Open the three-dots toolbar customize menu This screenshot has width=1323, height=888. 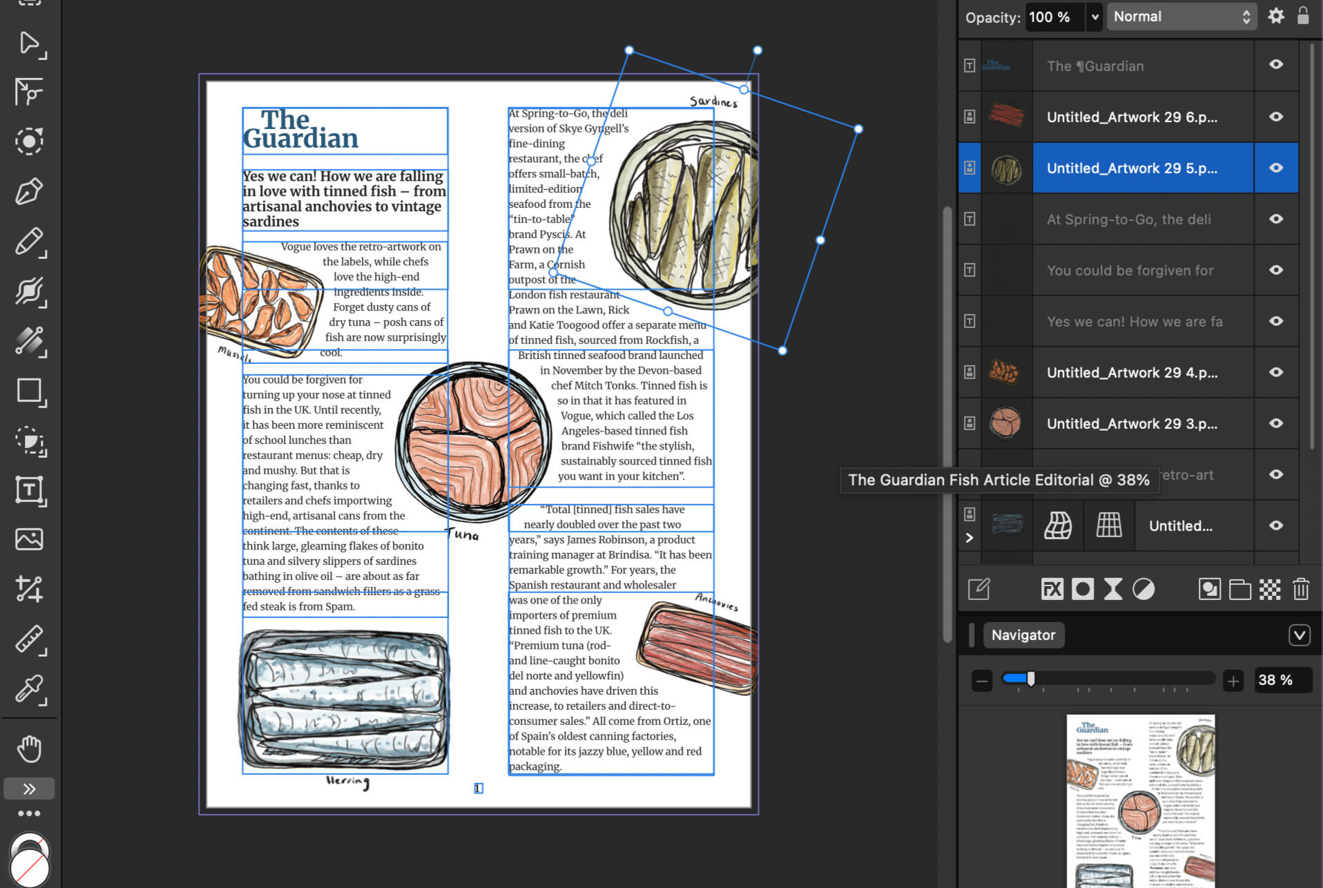[x=29, y=813]
